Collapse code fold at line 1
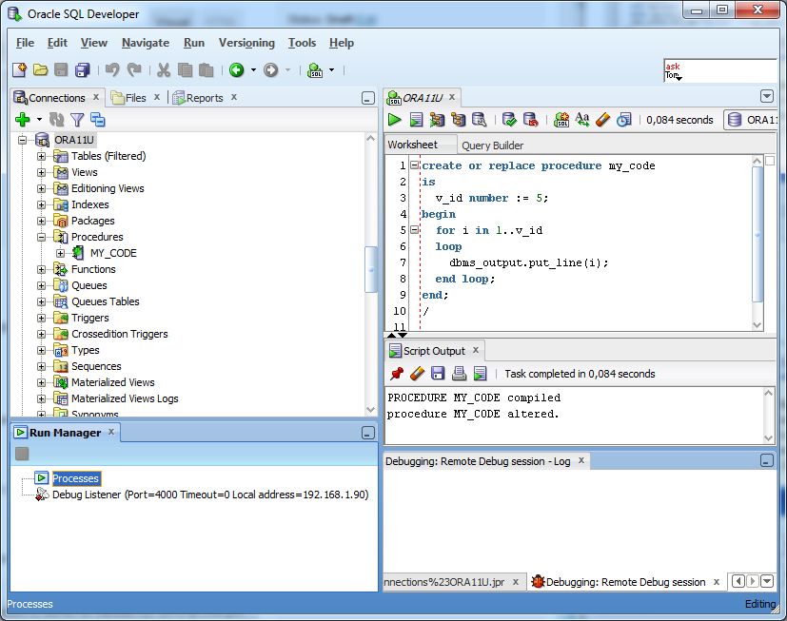The height and width of the screenshot is (621, 787). click(414, 165)
